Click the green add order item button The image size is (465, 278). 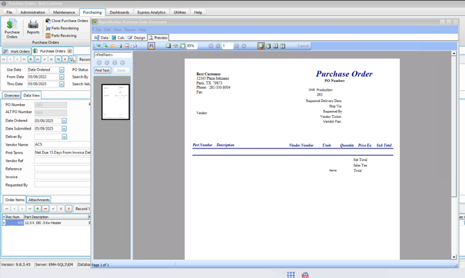(x=37, y=209)
